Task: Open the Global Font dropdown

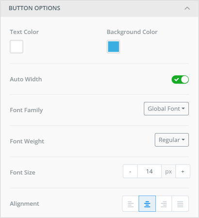Action: (166, 109)
